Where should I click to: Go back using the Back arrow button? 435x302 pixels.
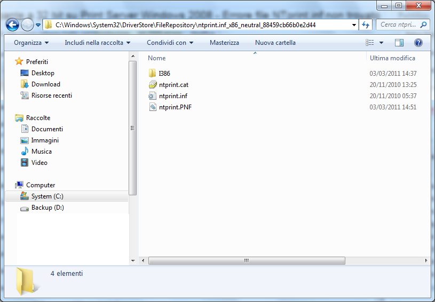pos(12,25)
